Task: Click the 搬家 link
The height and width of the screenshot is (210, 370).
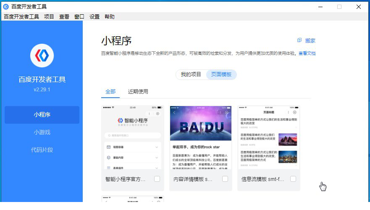Action: (x=310, y=41)
